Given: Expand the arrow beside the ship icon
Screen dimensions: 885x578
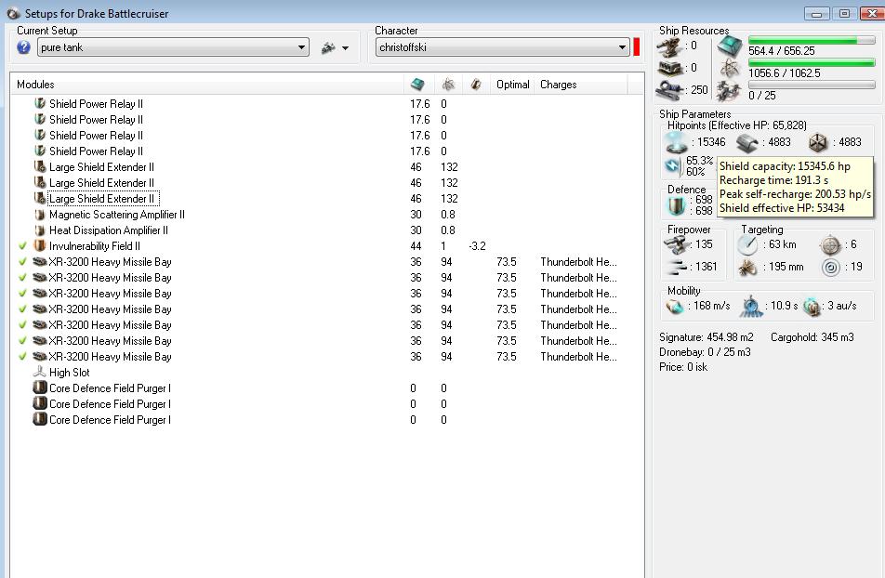Looking at the screenshot, I should click(346, 48).
